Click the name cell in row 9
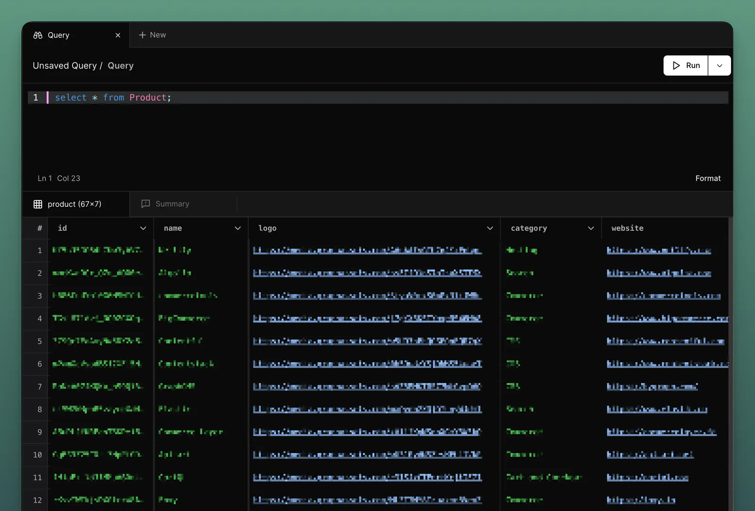This screenshot has width=755, height=511. [x=201, y=432]
